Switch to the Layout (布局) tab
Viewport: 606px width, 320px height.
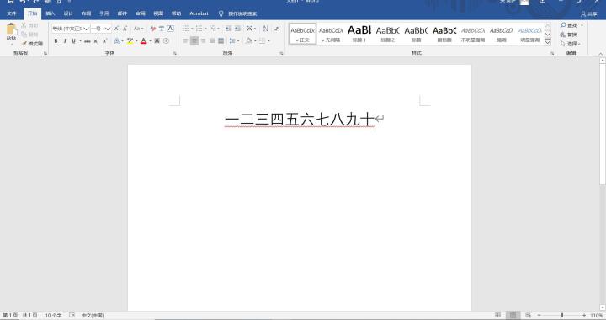[86, 13]
